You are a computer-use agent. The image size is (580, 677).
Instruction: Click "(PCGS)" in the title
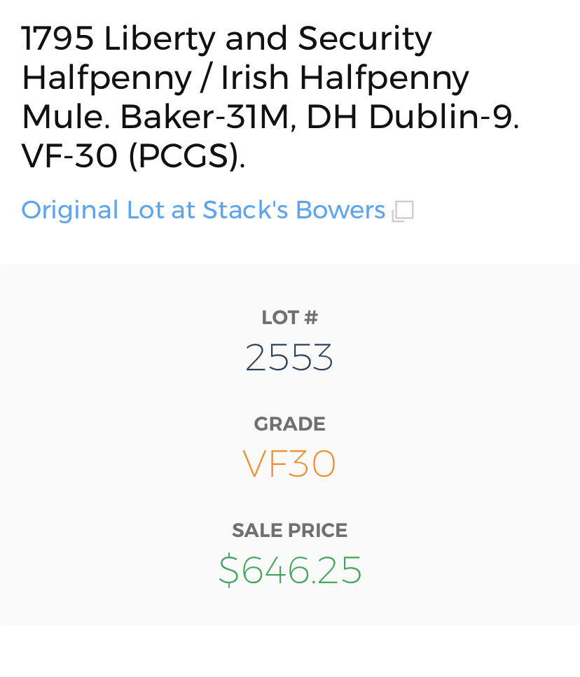(186, 157)
